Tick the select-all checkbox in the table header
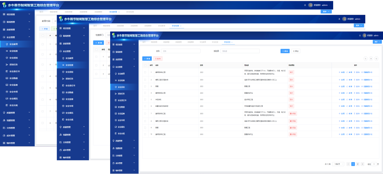 click(x=146, y=65)
